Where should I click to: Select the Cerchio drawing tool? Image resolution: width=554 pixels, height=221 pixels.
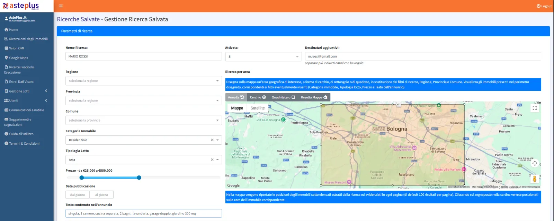coord(258,97)
